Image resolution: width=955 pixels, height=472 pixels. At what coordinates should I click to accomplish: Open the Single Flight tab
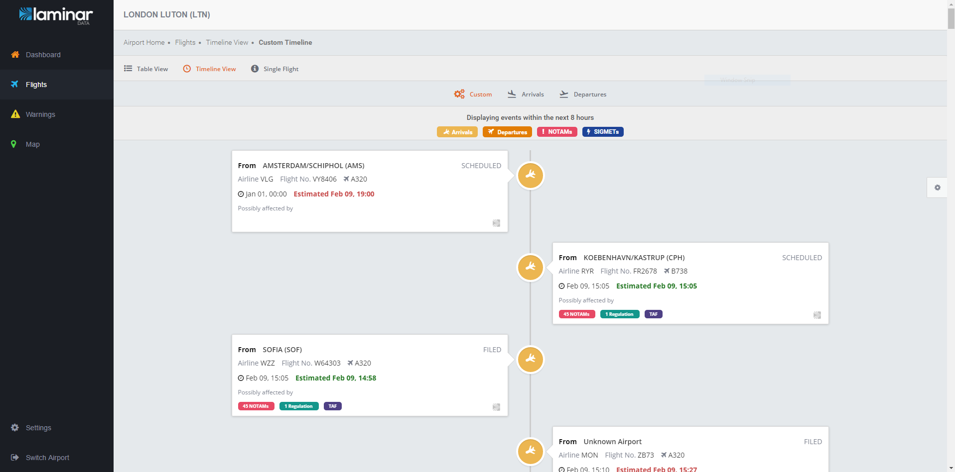(274, 69)
